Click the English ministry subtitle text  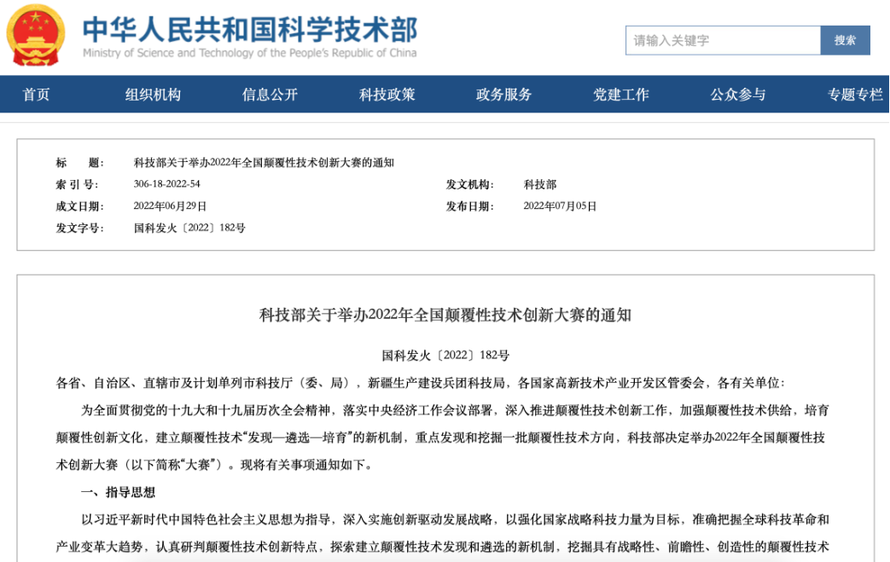coord(249,53)
